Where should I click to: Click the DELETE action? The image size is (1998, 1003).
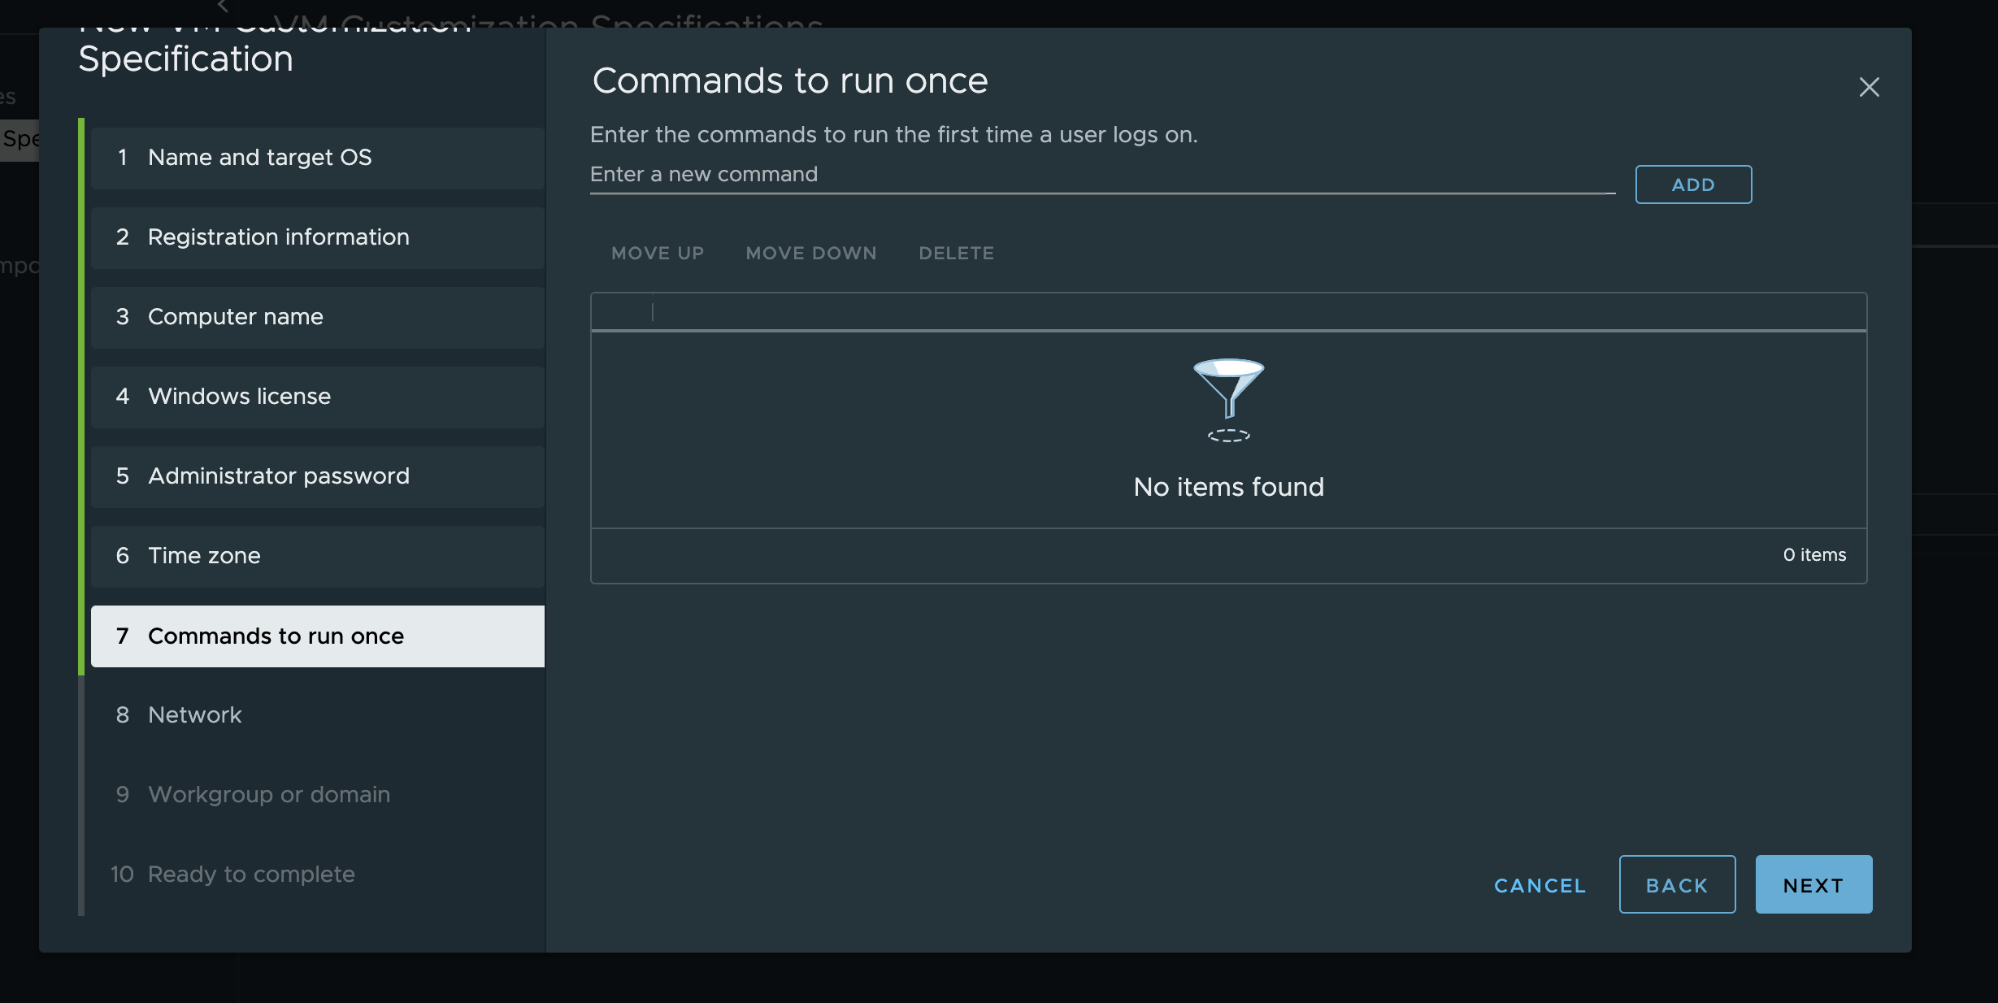click(956, 253)
